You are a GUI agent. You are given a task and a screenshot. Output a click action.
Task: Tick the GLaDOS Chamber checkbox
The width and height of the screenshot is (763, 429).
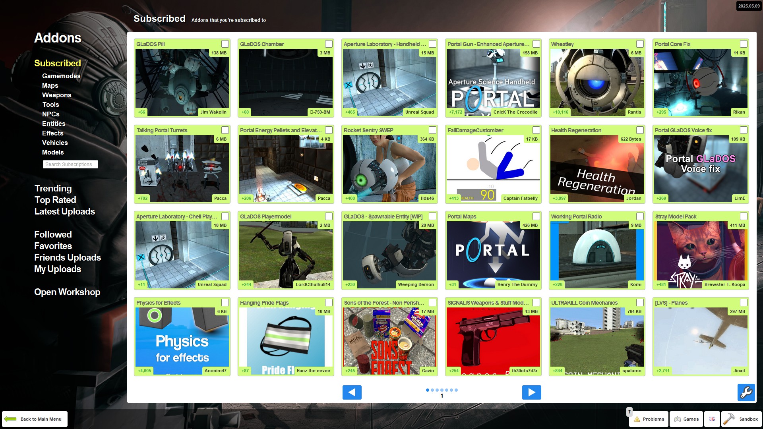pyautogui.click(x=329, y=44)
